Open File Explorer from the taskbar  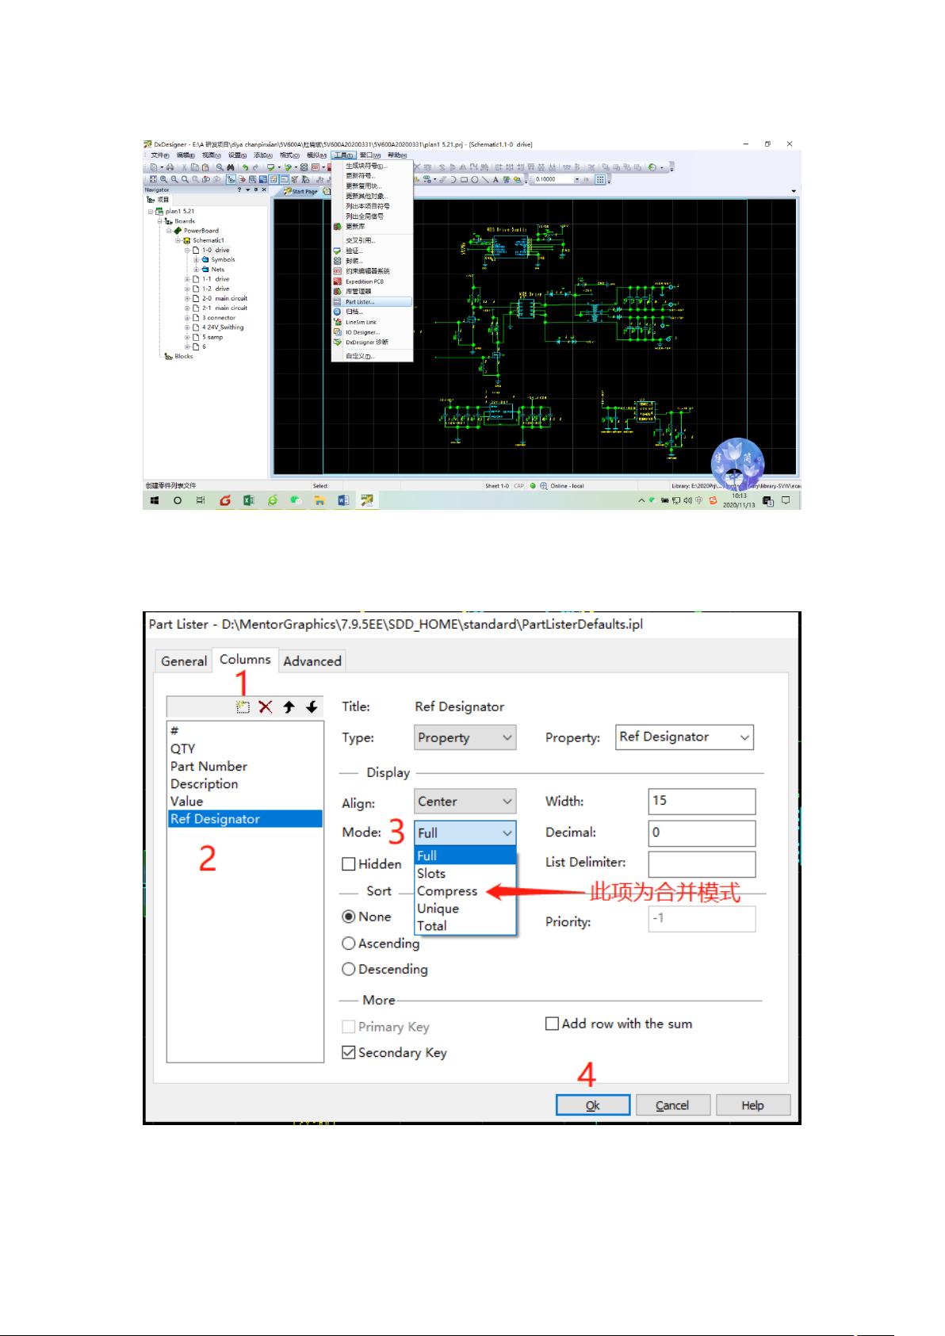[319, 500]
